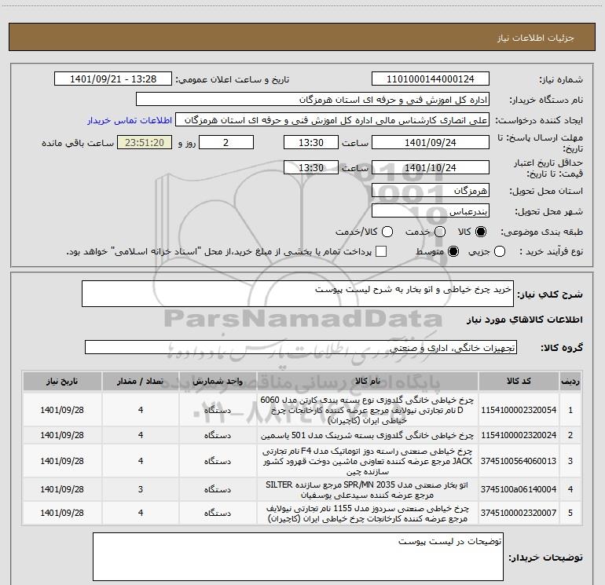Click the SILTER steam iron item name
This screenshot has width=605, height=585.
coord(368,489)
